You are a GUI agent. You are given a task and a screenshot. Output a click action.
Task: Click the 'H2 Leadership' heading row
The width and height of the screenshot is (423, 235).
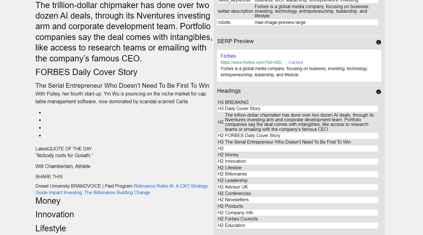click(298, 180)
